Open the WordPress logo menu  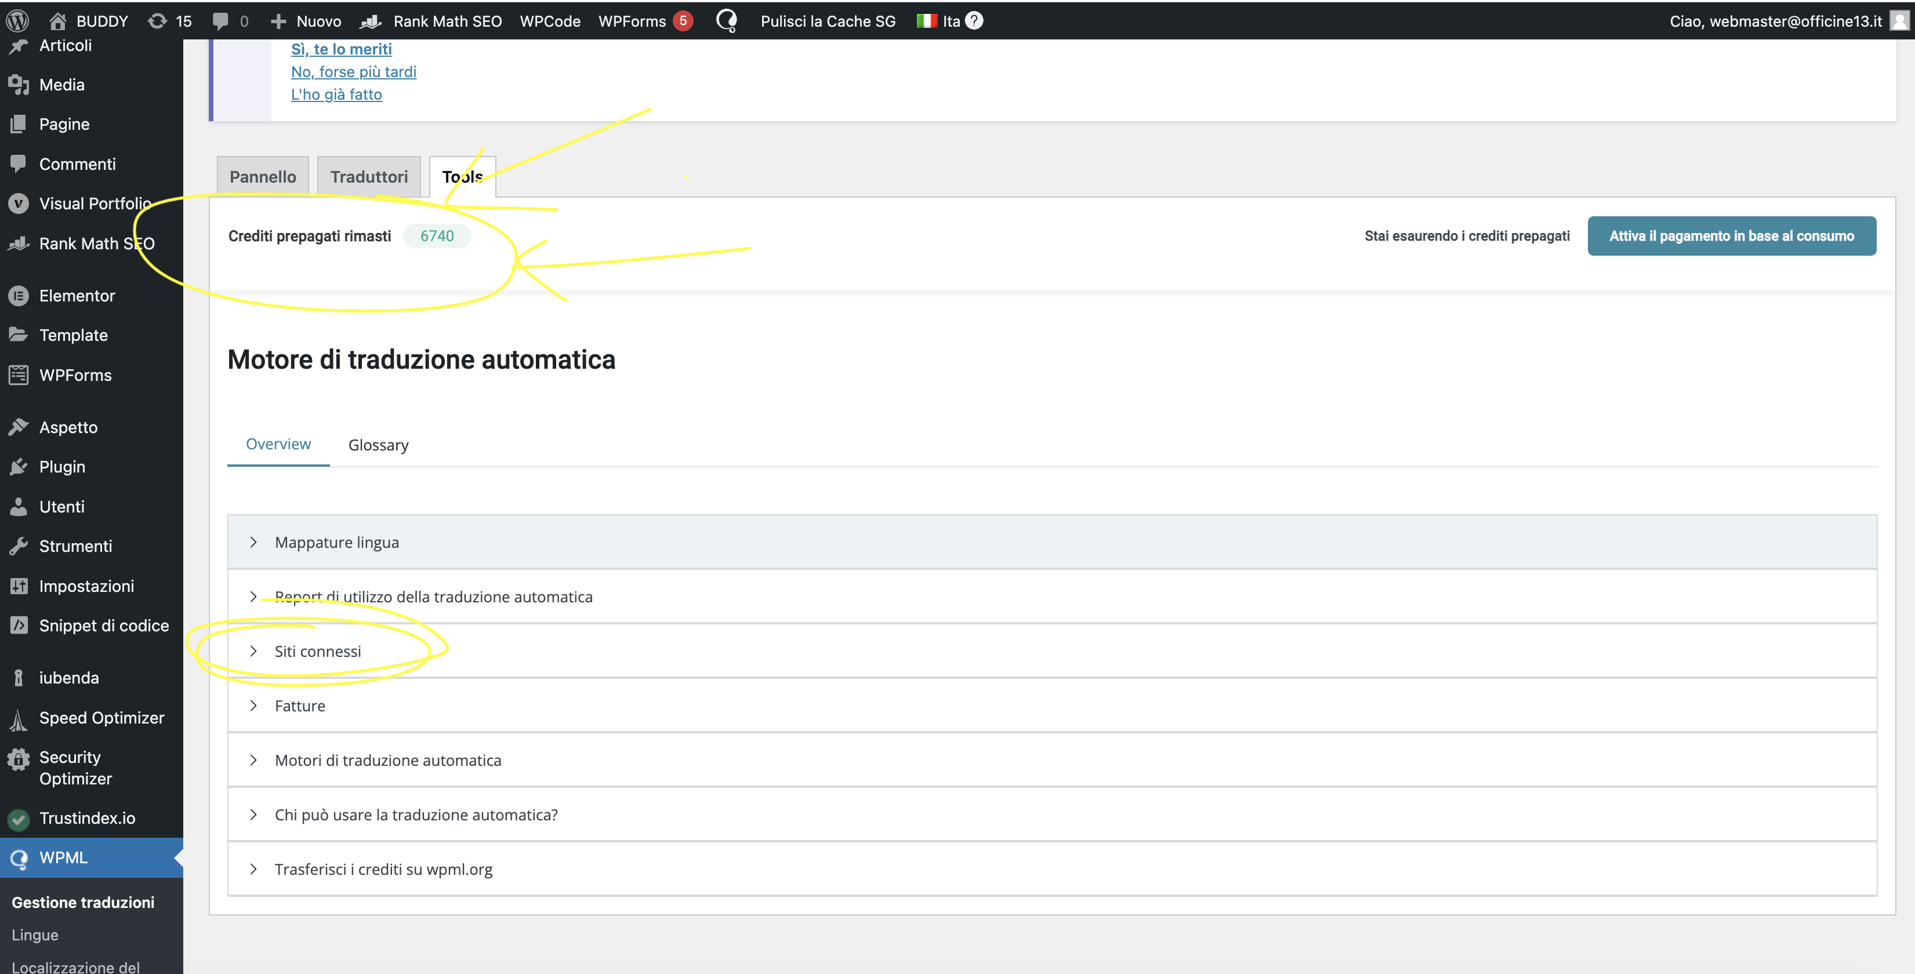[x=17, y=21]
